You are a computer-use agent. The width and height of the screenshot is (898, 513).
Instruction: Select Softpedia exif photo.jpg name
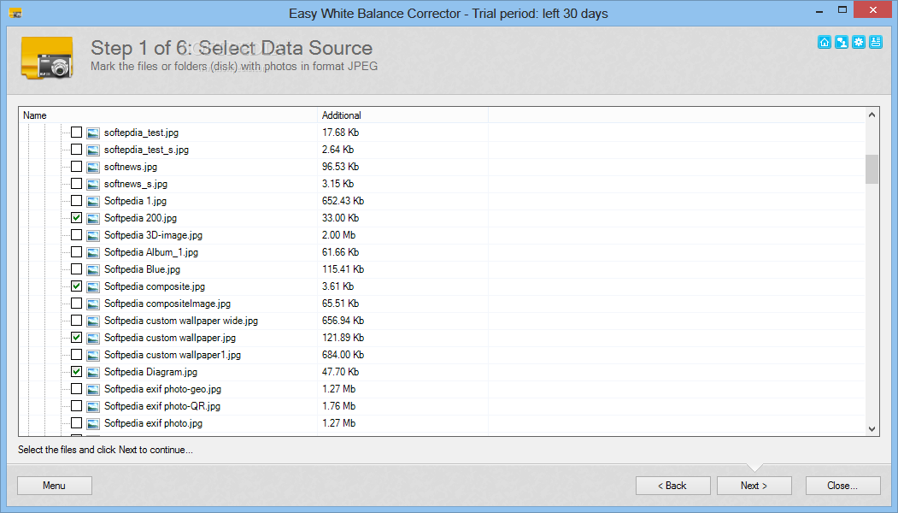point(154,423)
